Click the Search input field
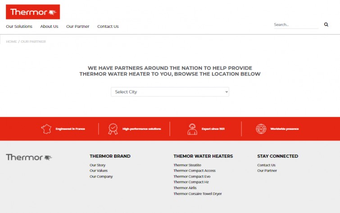 point(296,25)
